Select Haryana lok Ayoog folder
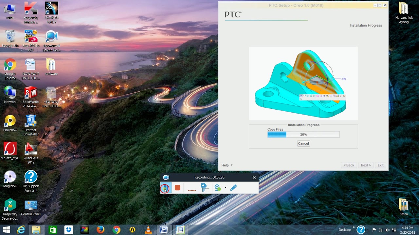This screenshot has height=235, width=419. tap(404, 13)
